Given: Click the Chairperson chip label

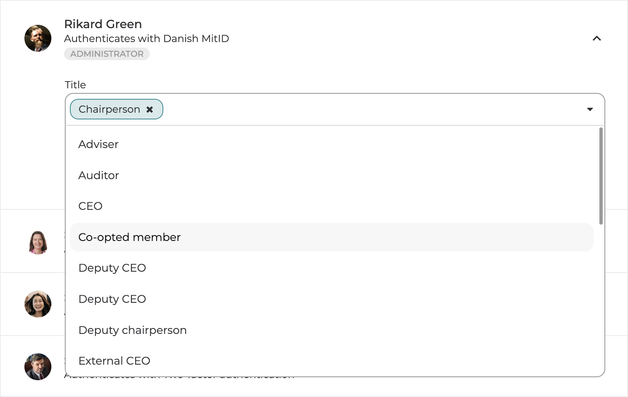Looking at the screenshot, I should tap(109, 109).
